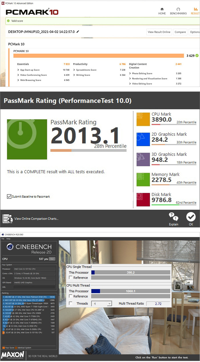
Task: Select Core i3-10110U ranking row
Action: pyautogui.click(x=29, y=333)
